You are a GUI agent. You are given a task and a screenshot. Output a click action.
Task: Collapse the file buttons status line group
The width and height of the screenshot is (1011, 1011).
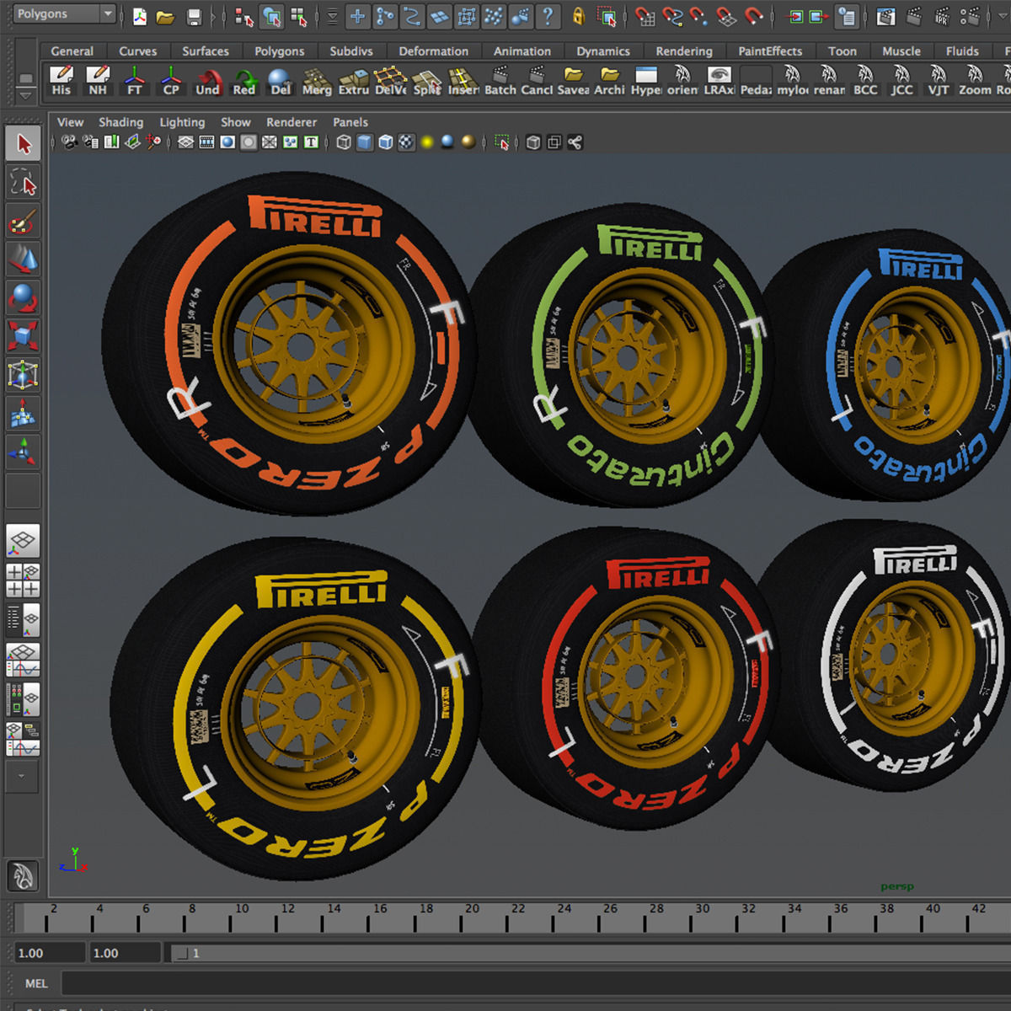[x=123, y=16]
